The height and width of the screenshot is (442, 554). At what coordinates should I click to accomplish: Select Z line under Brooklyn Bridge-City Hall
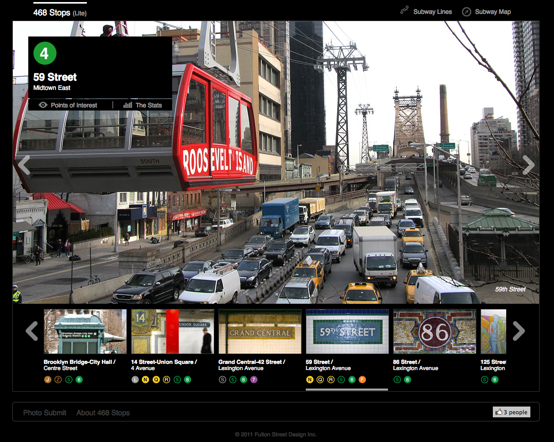click(58, 379)
